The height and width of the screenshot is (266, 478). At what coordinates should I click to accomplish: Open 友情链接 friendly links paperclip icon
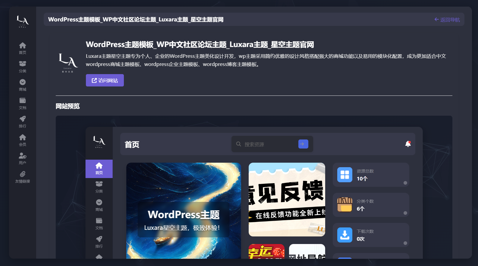pyautogui.click(x=23, y=177)
